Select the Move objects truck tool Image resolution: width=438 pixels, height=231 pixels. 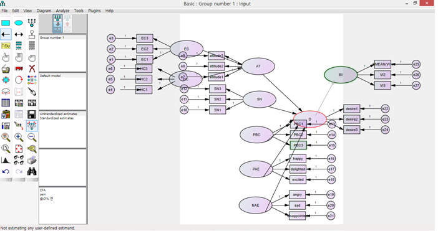point(19,69)
